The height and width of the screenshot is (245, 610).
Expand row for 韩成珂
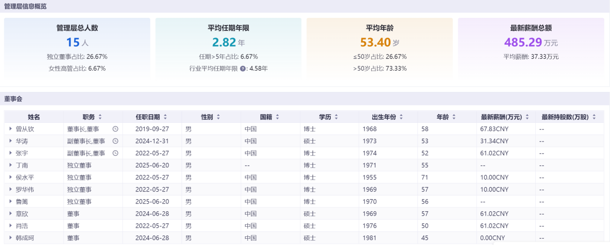[11, 238]
